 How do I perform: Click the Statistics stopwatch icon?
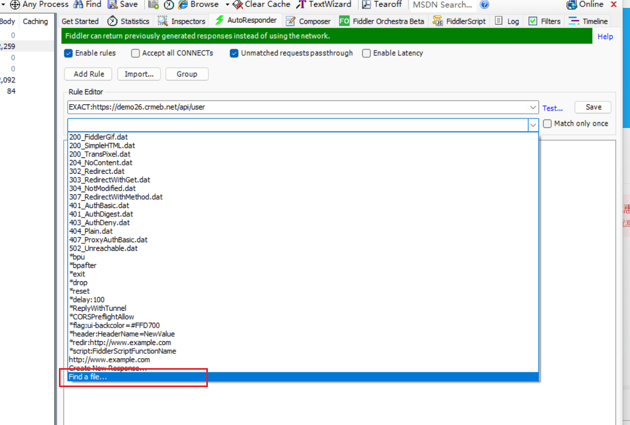[113, 21]
